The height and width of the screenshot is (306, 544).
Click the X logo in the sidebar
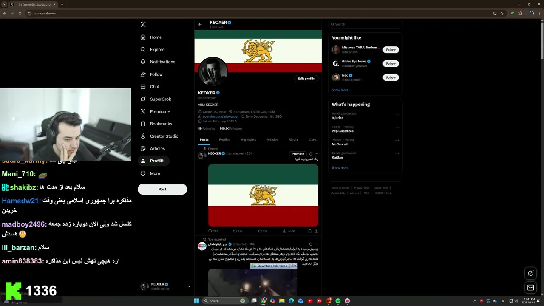click(143, 25)
